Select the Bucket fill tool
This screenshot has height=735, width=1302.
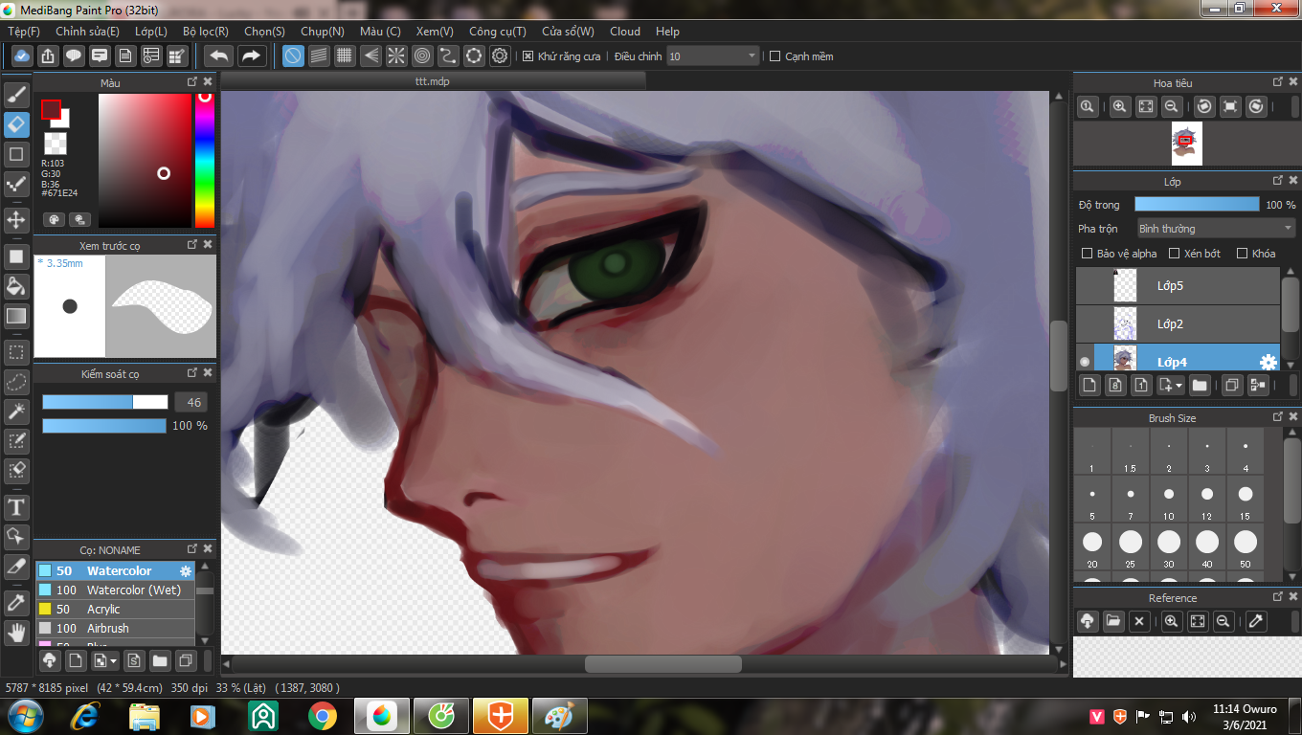click(16, 285)
